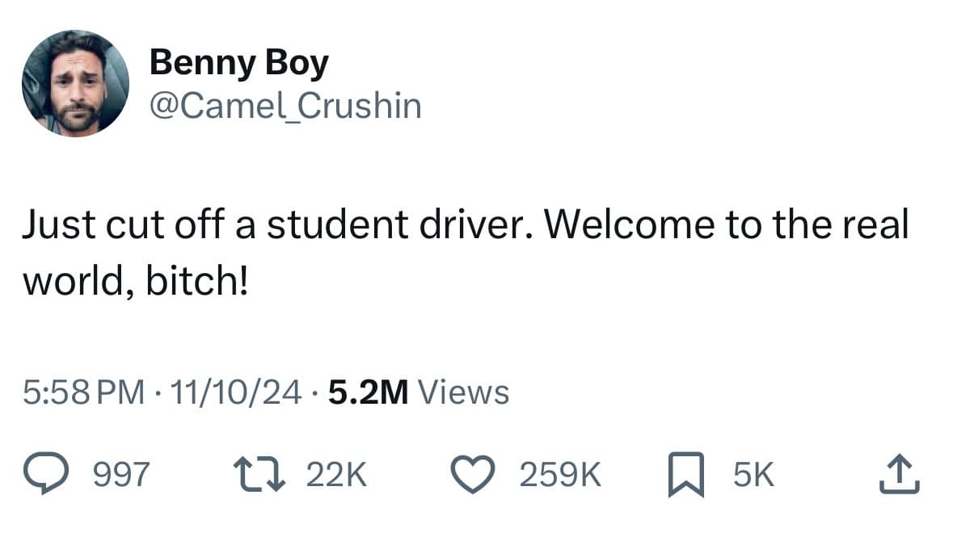
Task: View the 5.2M Views analytics
Action: pos(417,392)
